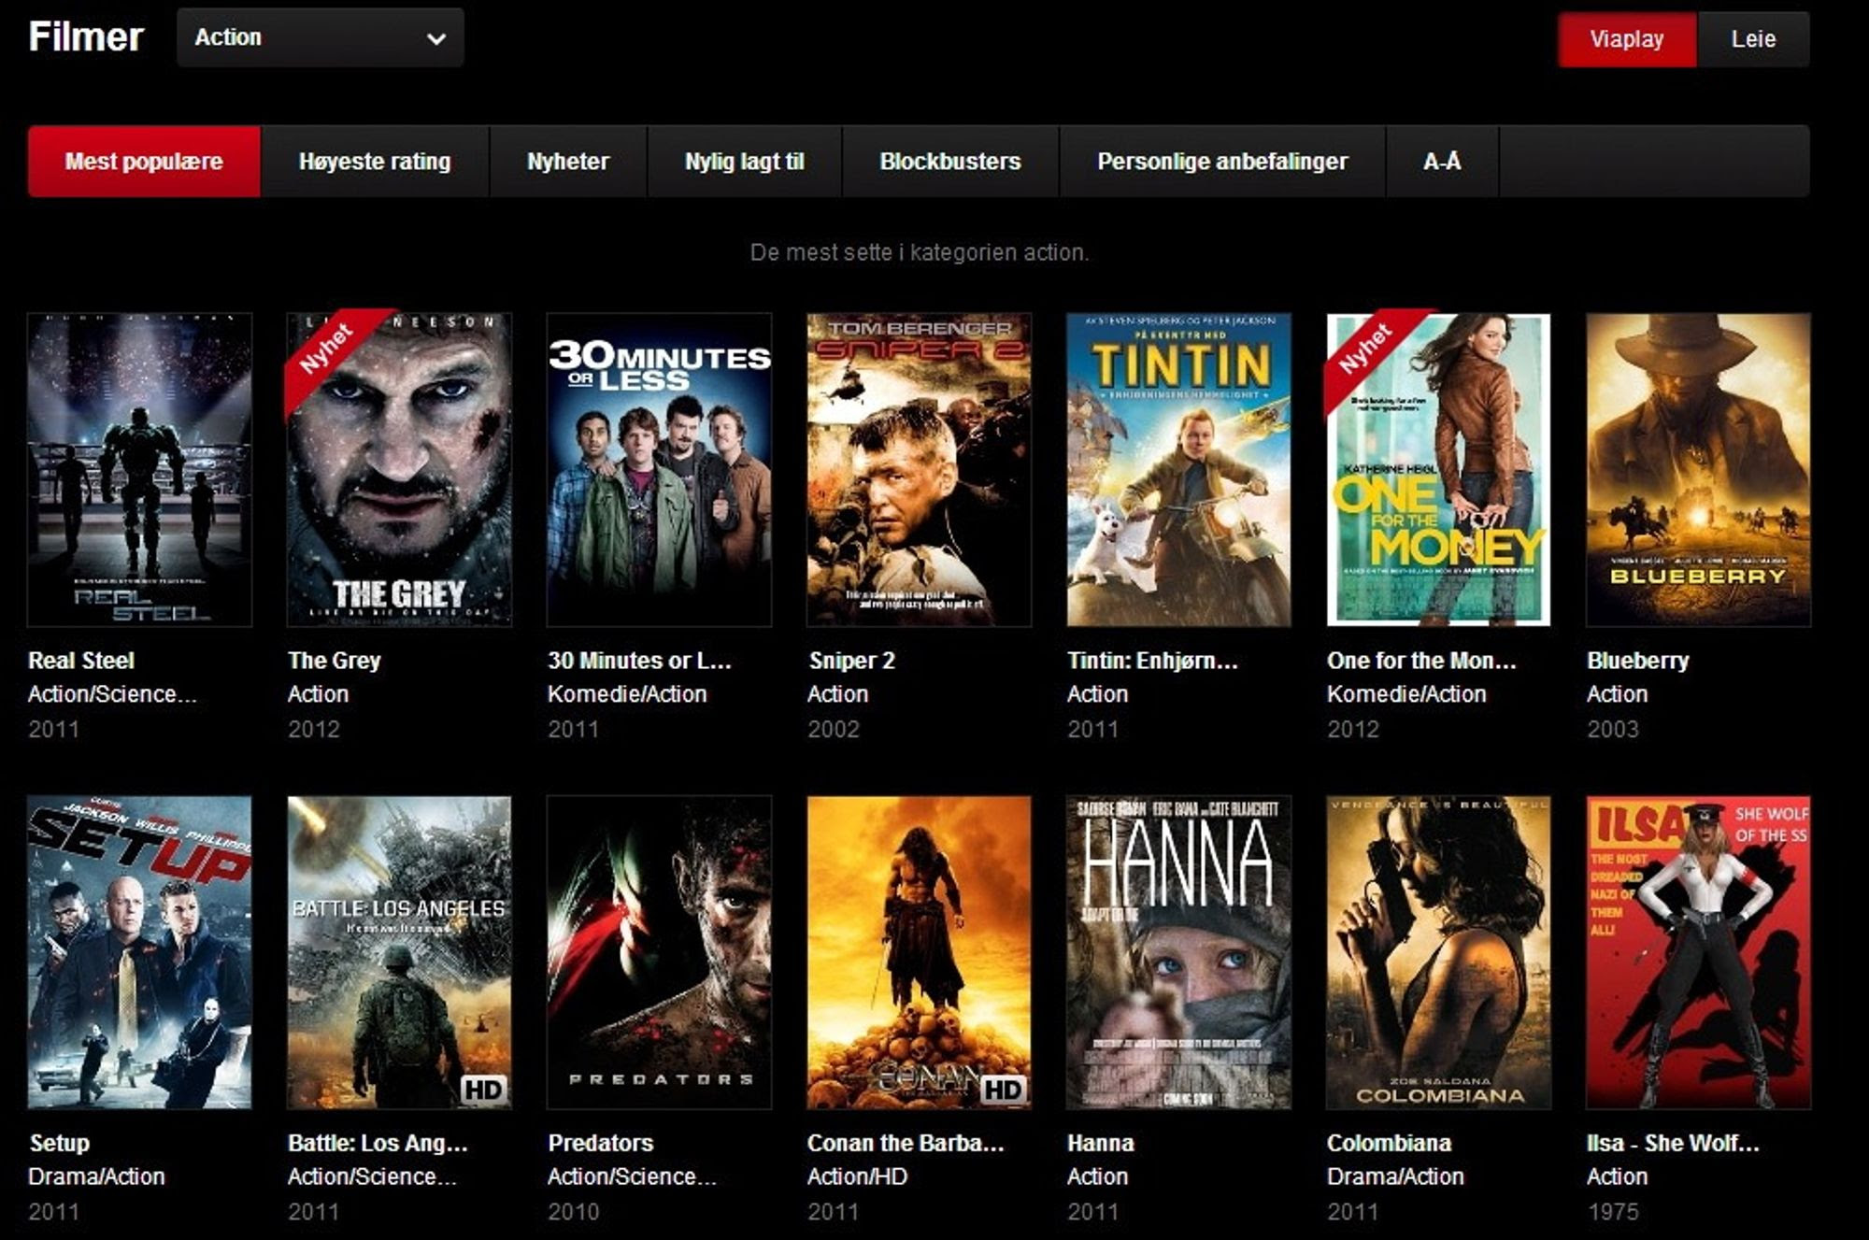Click the Nyhet ribbon on One for the Money
This screenshot has height=1240, width=1869.
[x=1368, y=351]
